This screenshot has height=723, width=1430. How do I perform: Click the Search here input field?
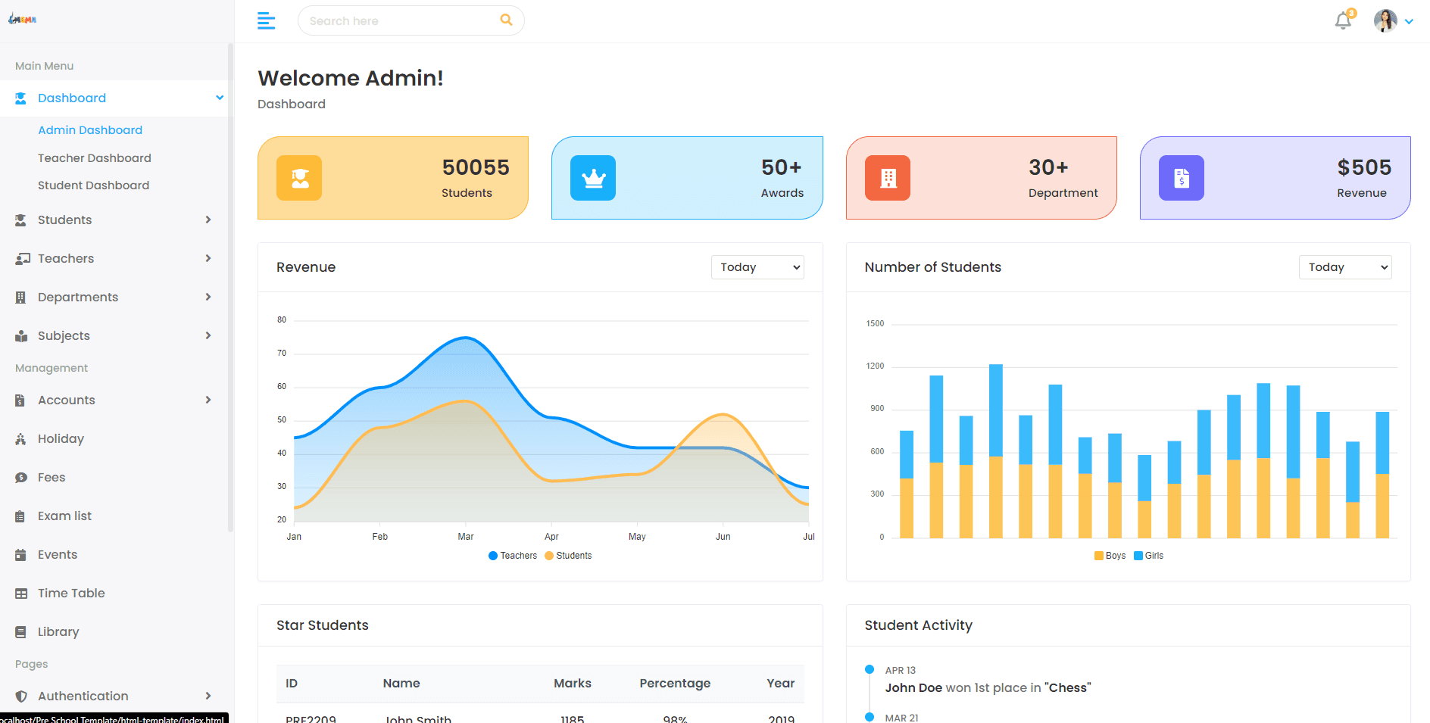click(x=401, y=20)
